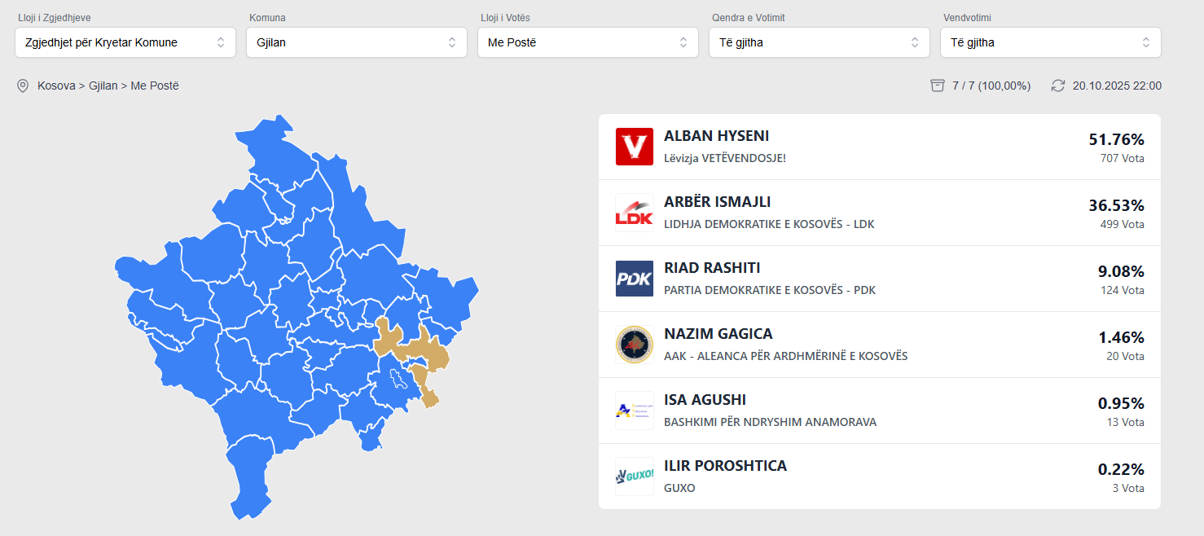Click the Vetëvendosje party logo icon

(x=634, y=147)
